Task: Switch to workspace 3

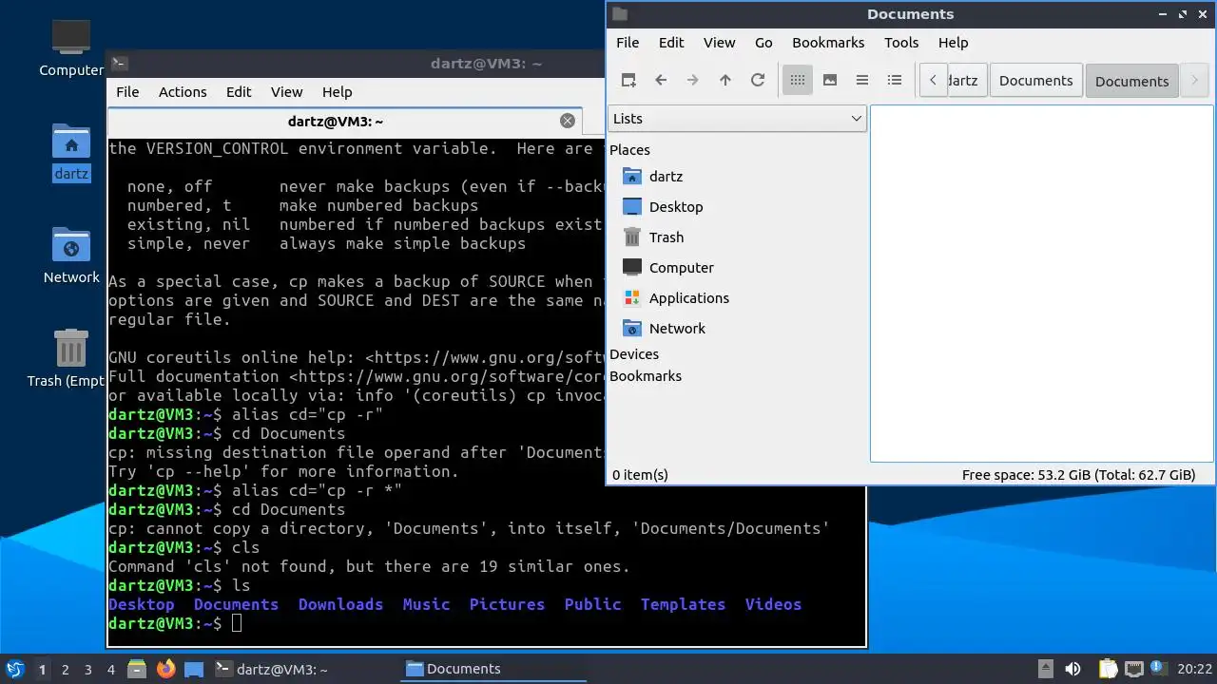Action: point(87,670)
